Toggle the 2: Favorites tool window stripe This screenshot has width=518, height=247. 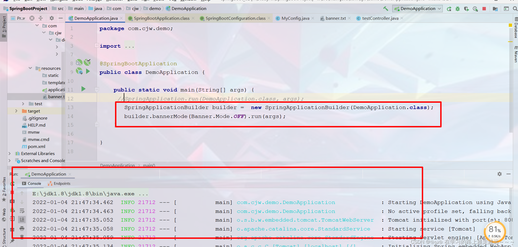pyautogui.click(x=4, y=189)
